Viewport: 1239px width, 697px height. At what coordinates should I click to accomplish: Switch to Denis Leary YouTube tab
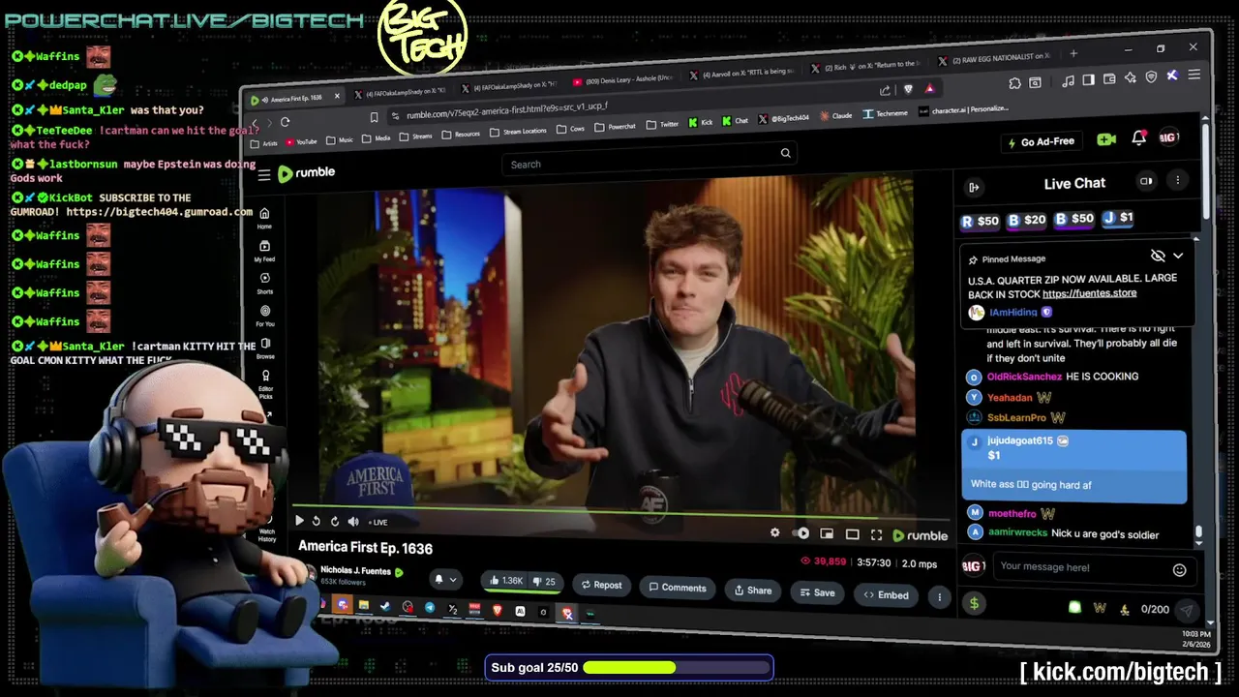623,79
